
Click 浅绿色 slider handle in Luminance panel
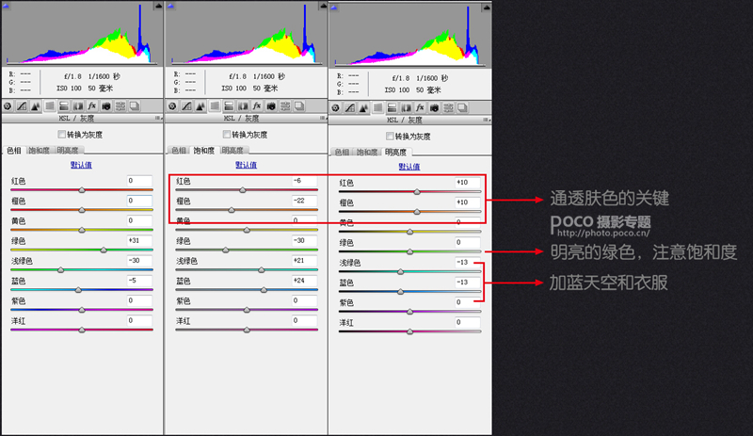[401, 271]
